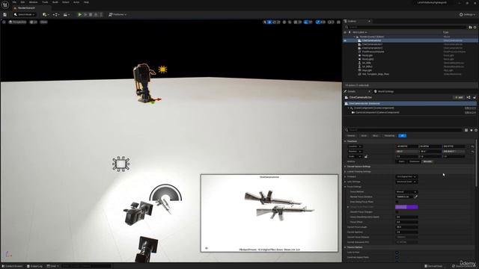Open the Settings menu at top right
Screen dimensions: 479x269
tap(467, 14)
